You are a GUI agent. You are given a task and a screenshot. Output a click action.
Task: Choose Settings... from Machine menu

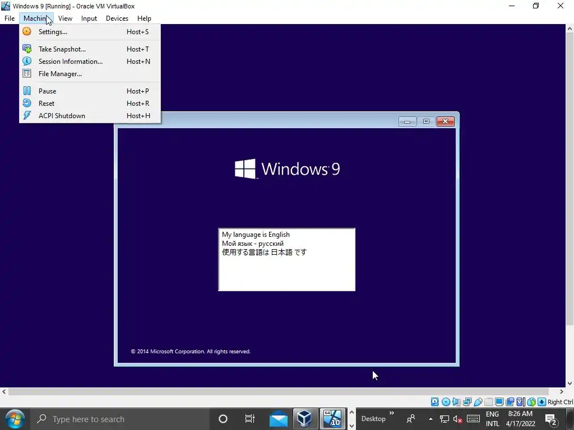[x=90, y=32]
